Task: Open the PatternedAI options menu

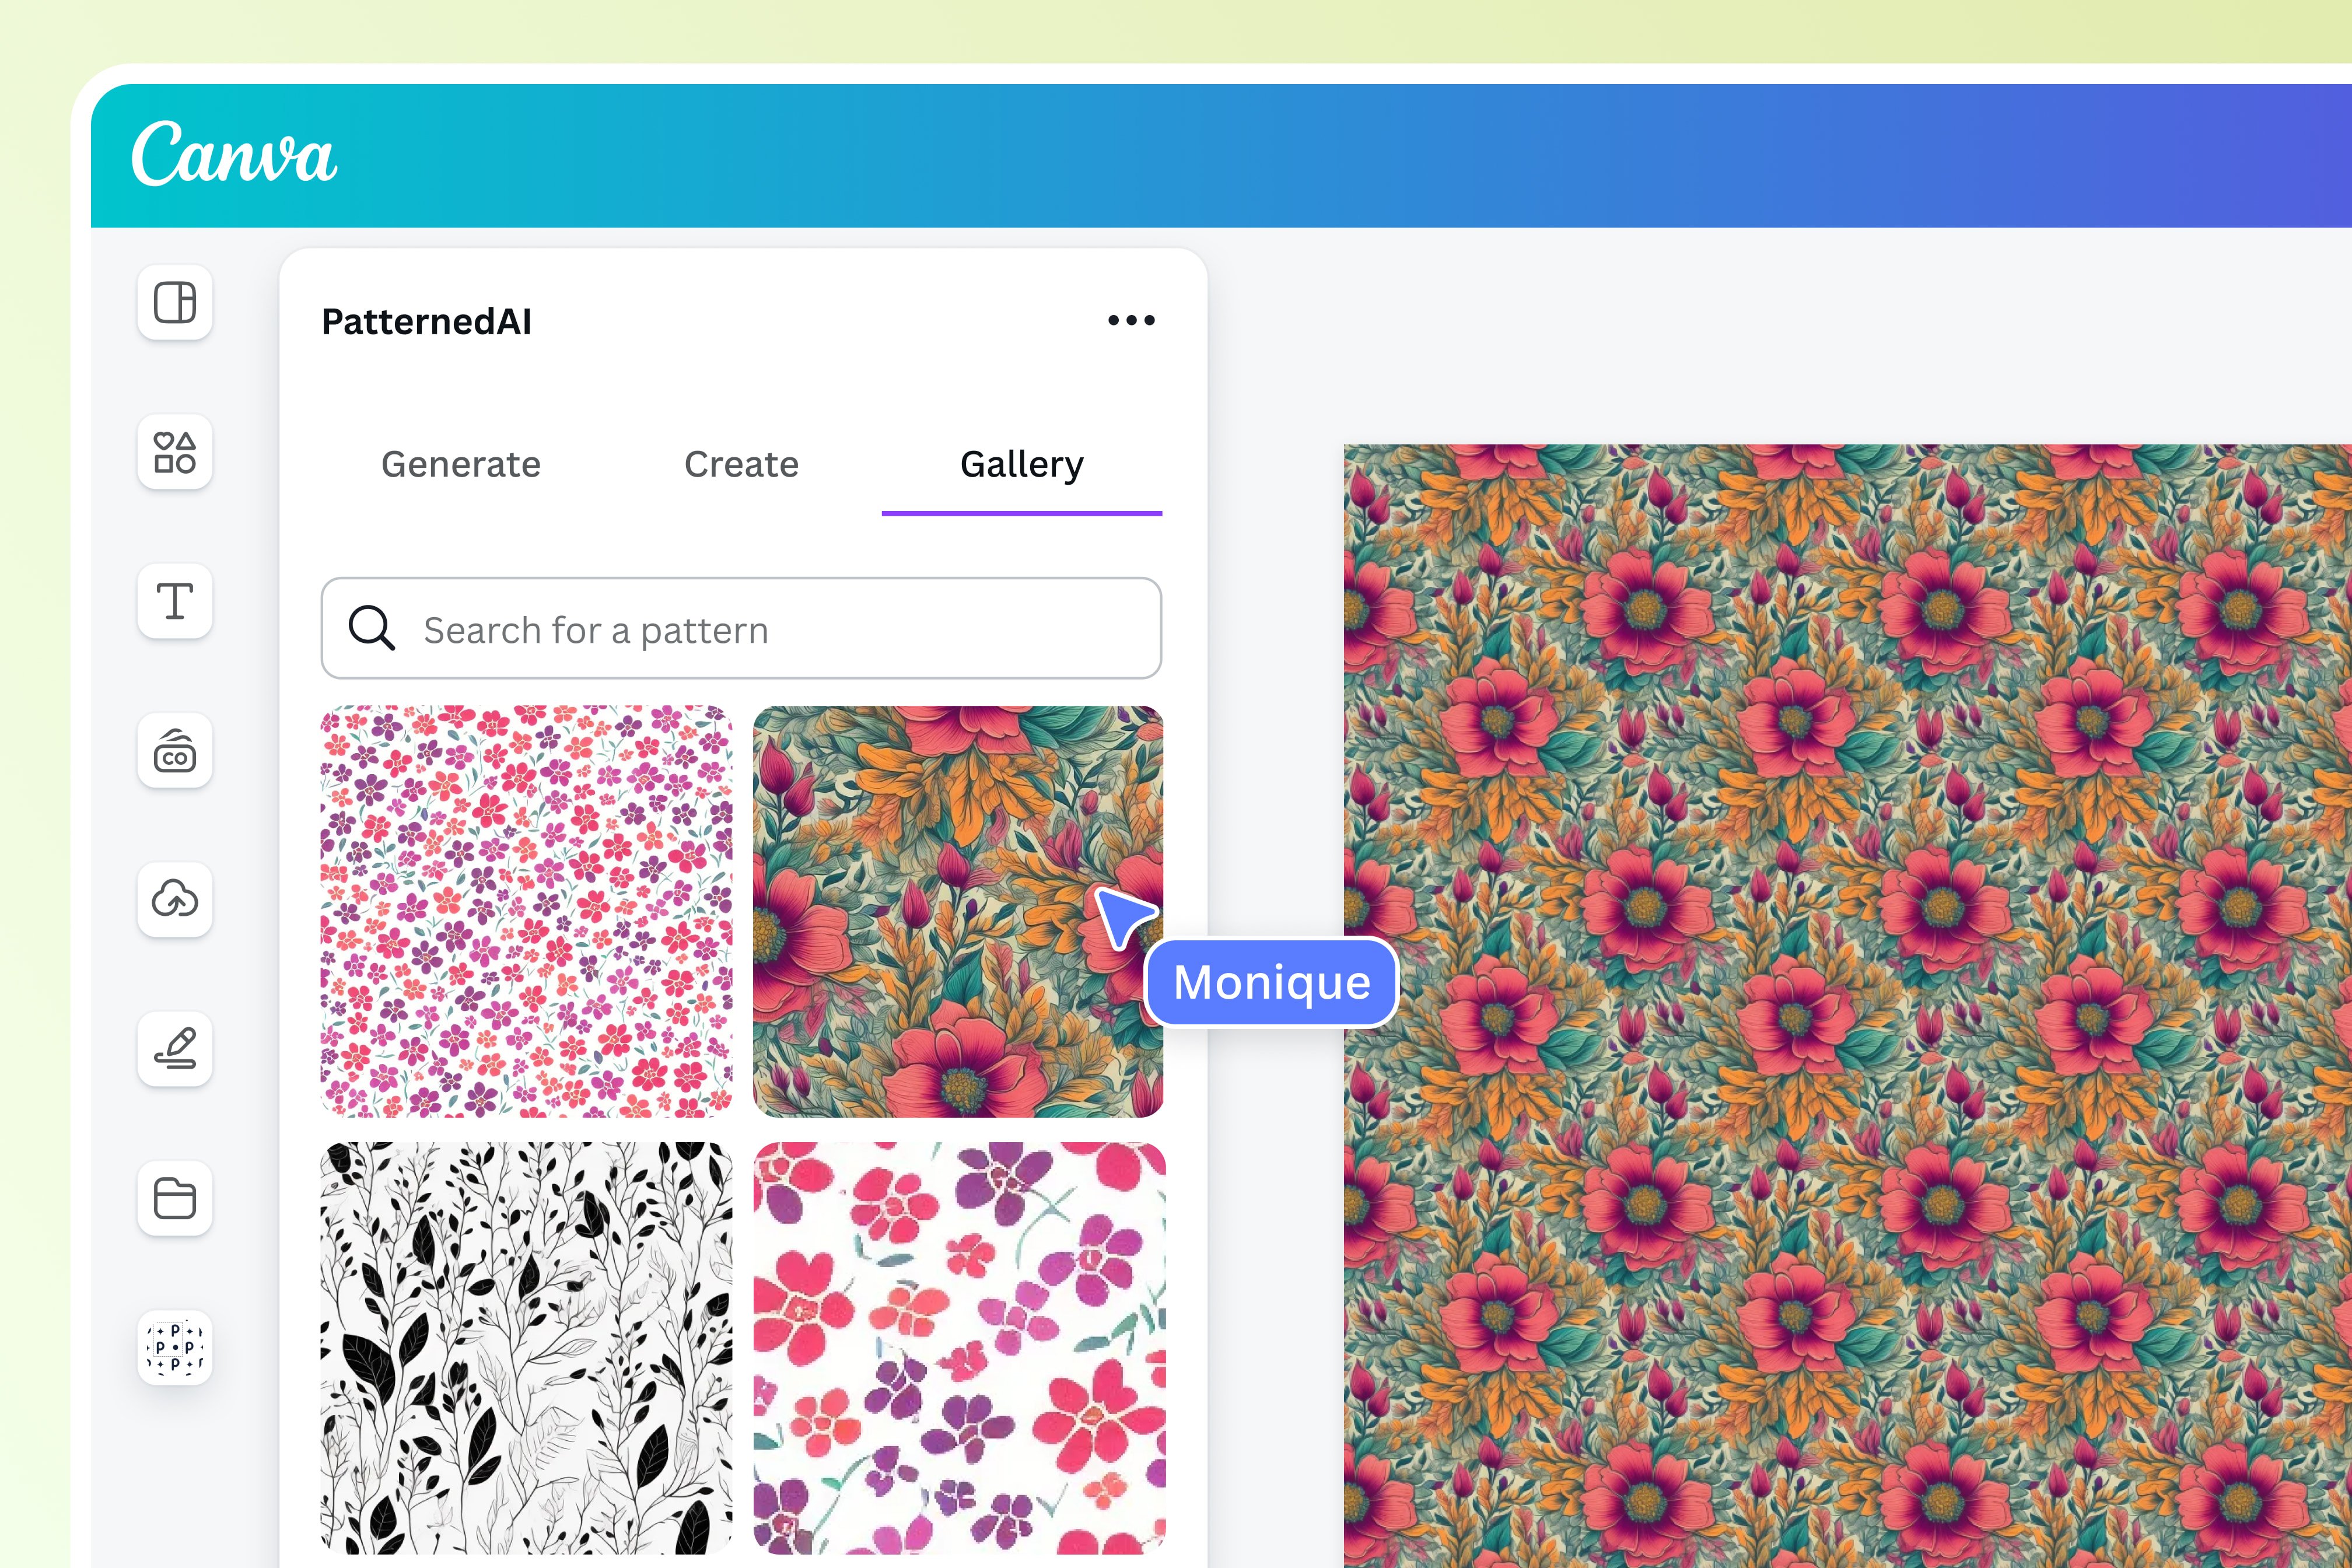Action: [x=1130, y=319]
